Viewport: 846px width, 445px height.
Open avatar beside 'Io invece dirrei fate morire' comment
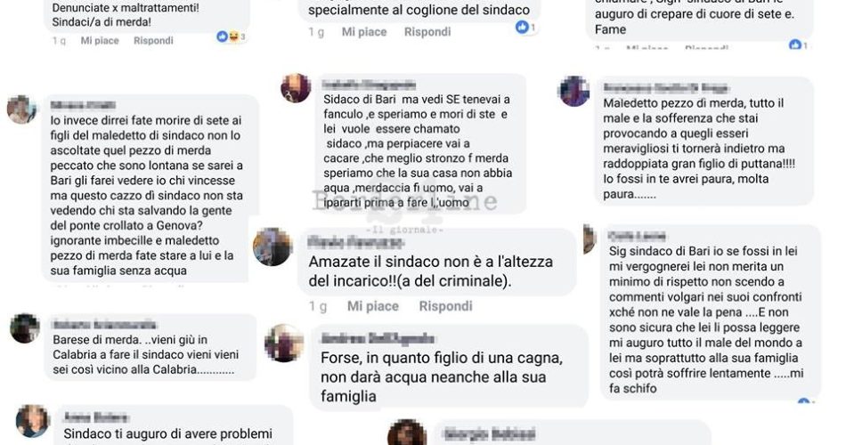21,109
